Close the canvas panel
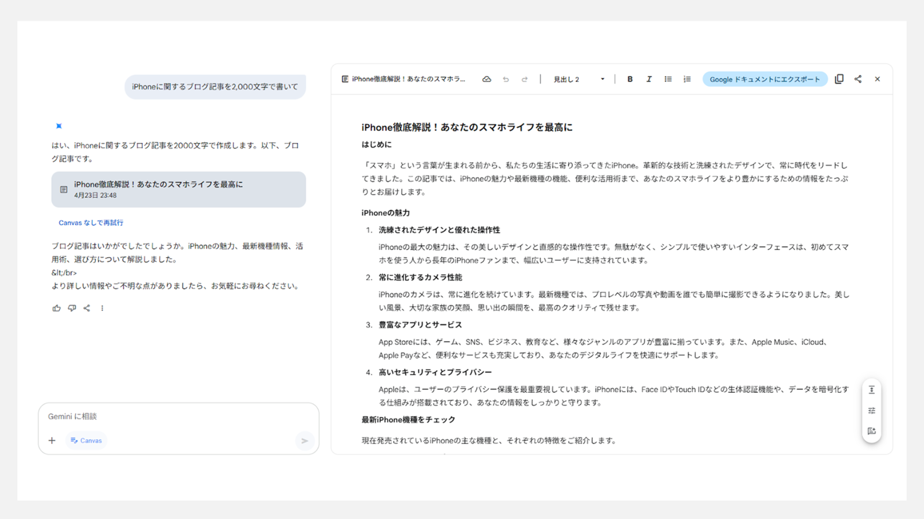This screenshot has height=519, width=924. [877, 79]
